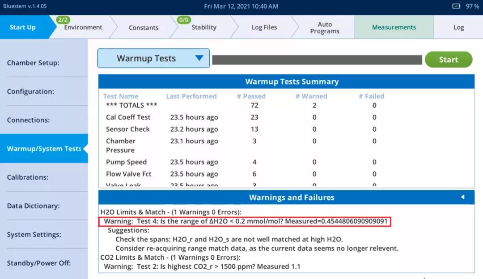Click the warmup test progress bar
483x279 pixels.
pyautogui.click(x=317, y=60)
